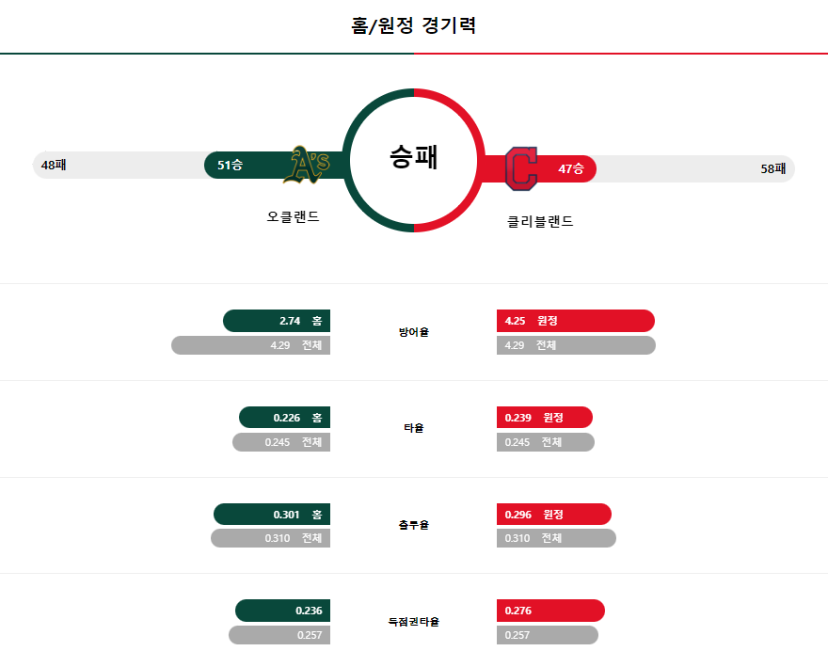Click the Oakland A's team logo
Viewport: 828px width, 667px height.
pos(307,165)
